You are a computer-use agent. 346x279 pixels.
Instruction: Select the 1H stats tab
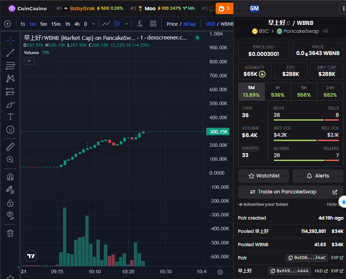[x=278, y=92]
